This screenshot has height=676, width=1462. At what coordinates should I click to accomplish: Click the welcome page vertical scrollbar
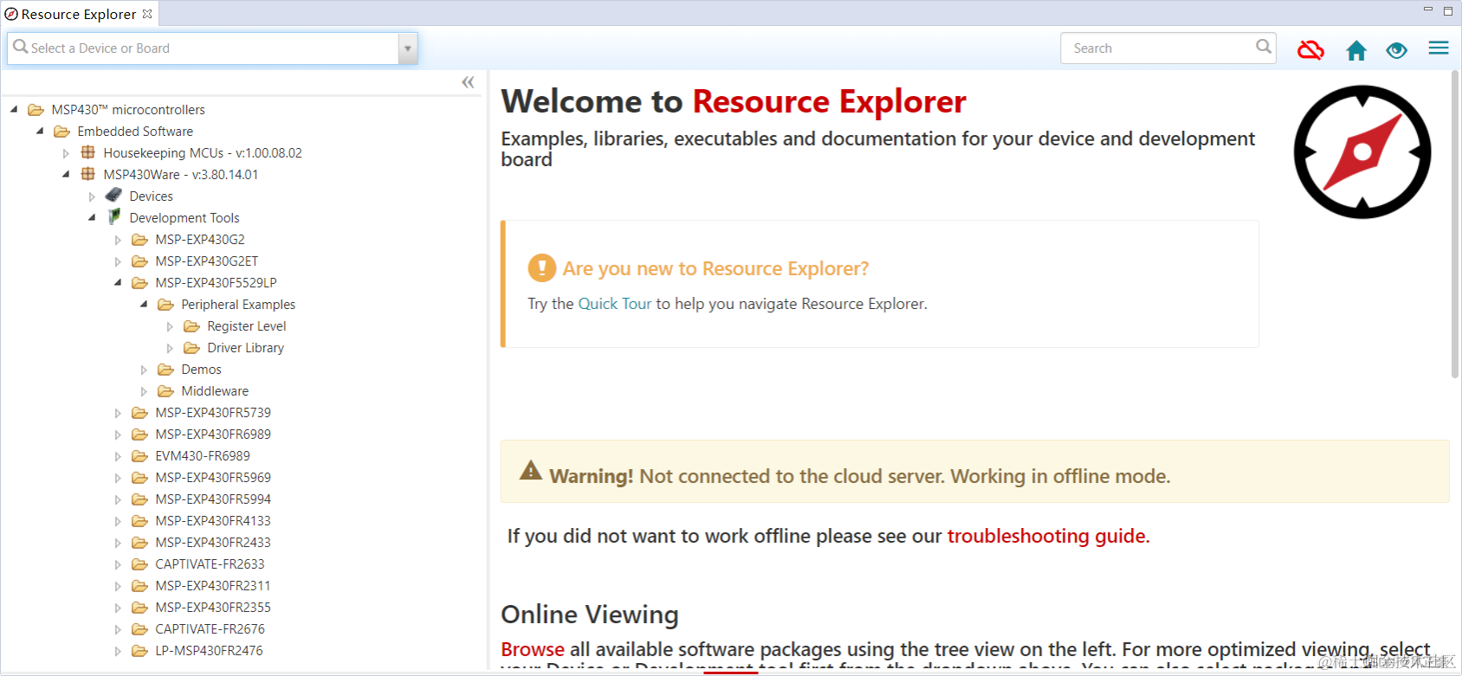click(1455, 225)
